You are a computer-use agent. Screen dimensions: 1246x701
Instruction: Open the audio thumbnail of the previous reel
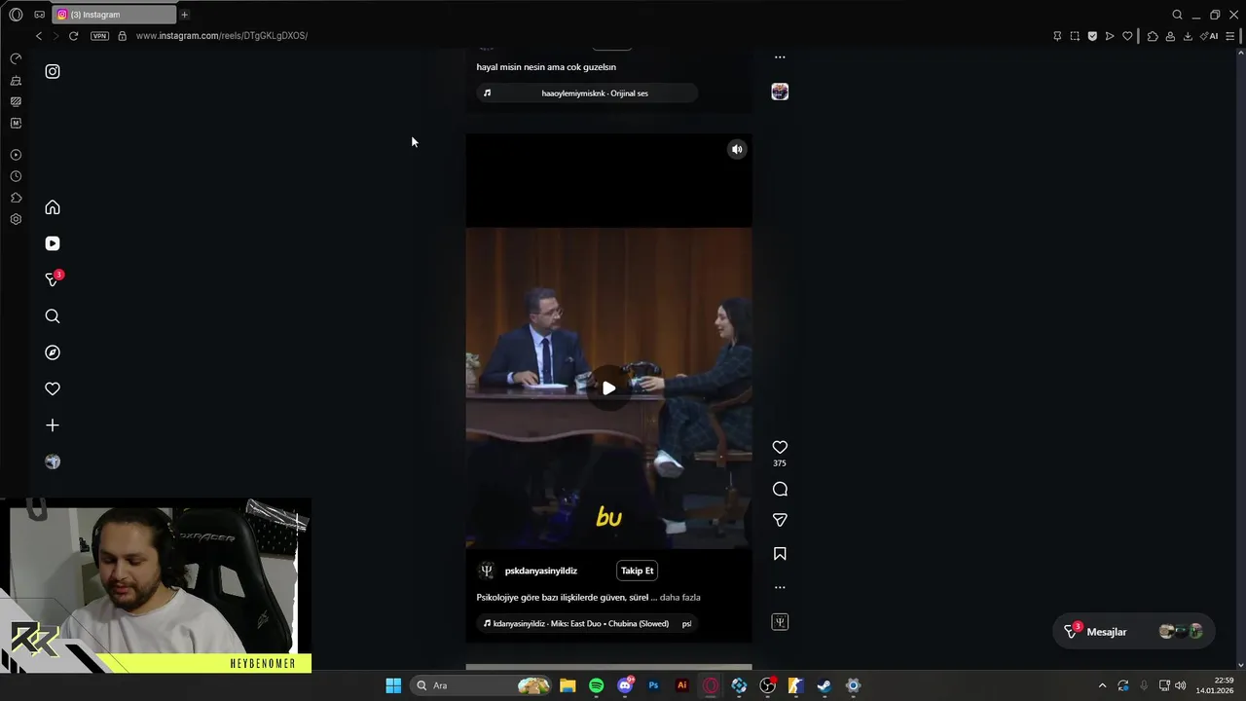(780, 92)
